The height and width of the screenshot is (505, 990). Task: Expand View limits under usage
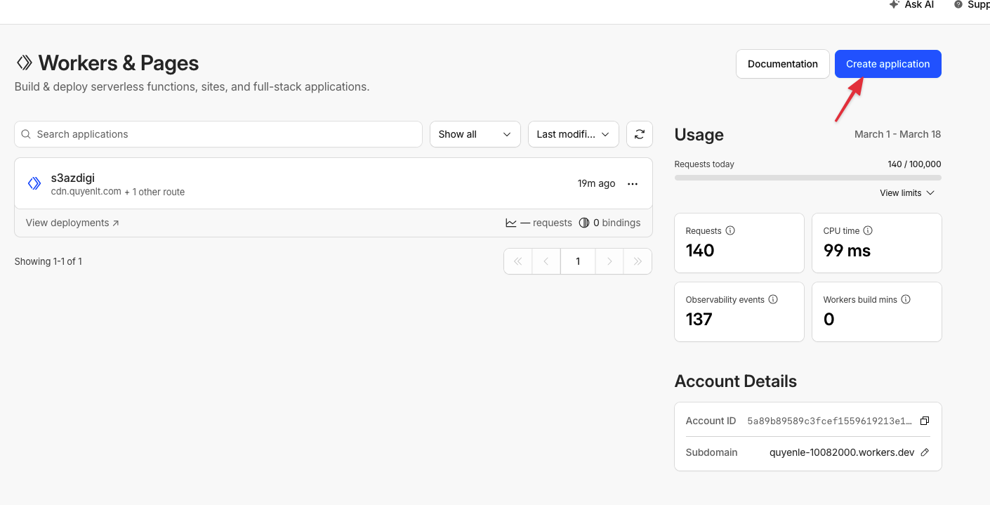906,192
